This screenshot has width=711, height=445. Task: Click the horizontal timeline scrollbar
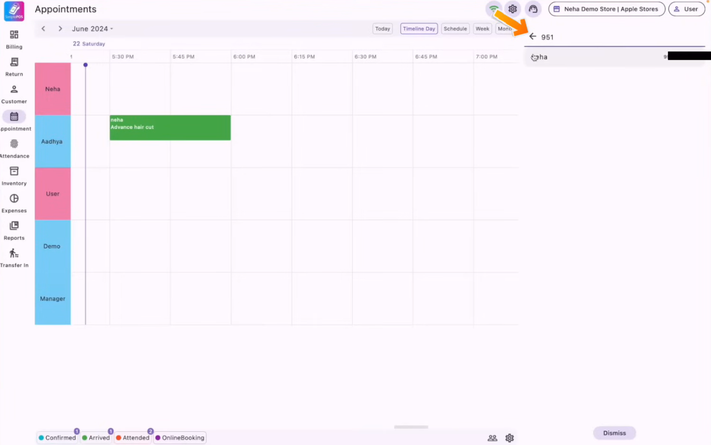(x=411, y=427)
